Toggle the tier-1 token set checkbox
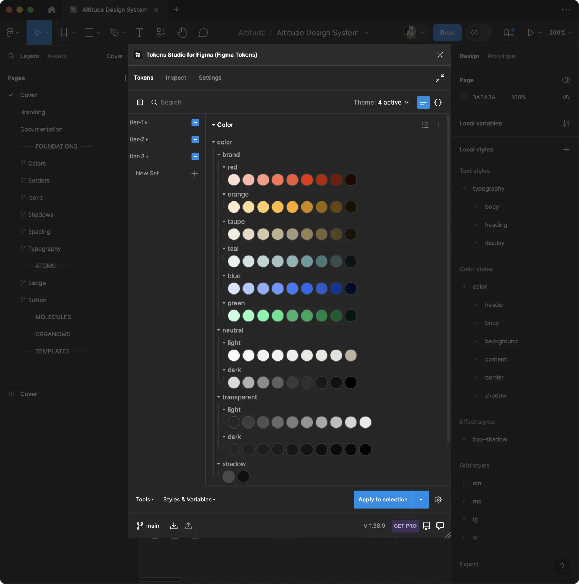Screen dimensions: 579x584 pyautogui.click(x=195, y=122)
